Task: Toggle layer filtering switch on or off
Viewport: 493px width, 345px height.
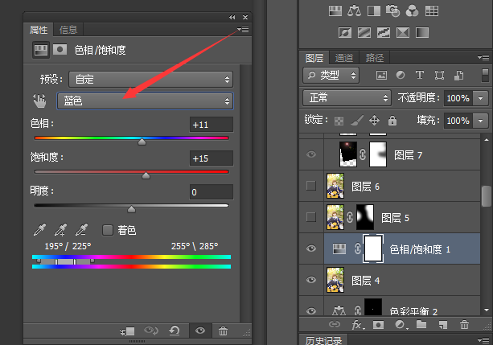Action: (485, 75)
